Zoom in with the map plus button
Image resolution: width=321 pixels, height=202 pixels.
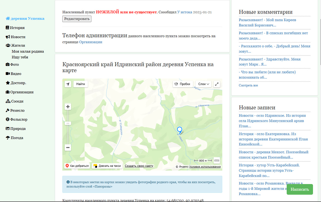[68, 107]
